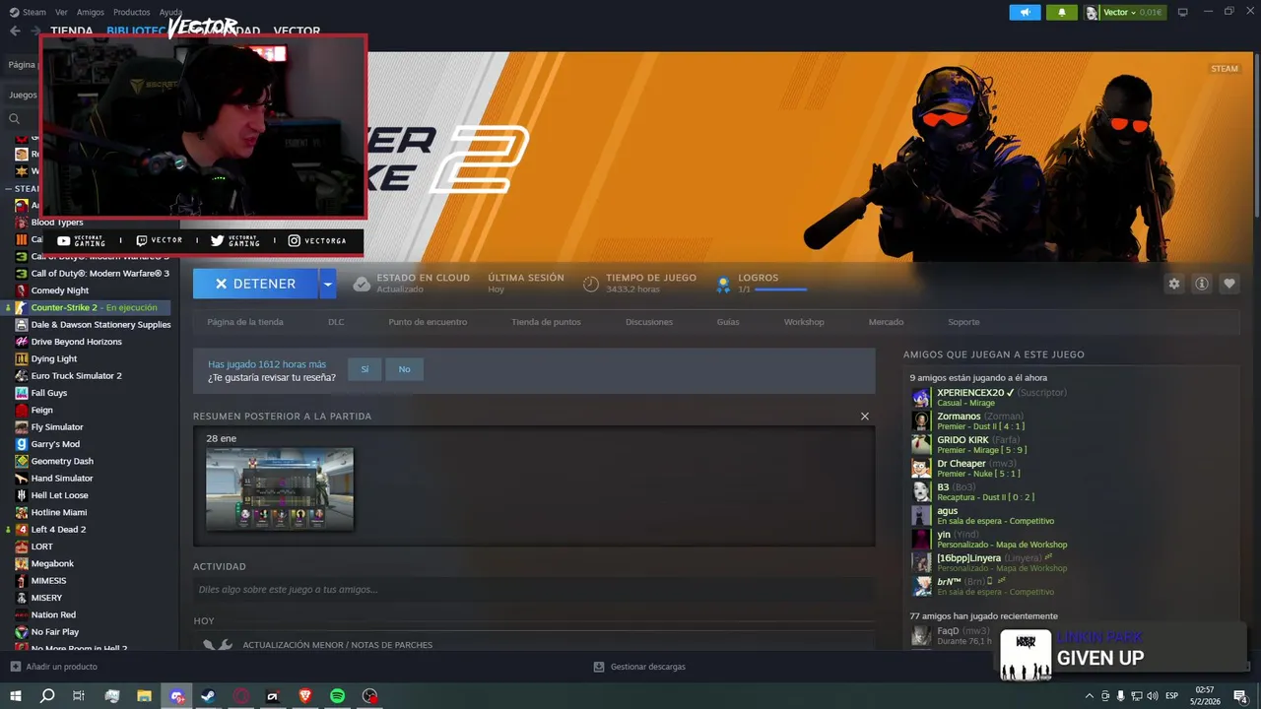Click the Dying Light game icon
The width and height of the screenshot is (1261, 709).
[x=22, y=358]
